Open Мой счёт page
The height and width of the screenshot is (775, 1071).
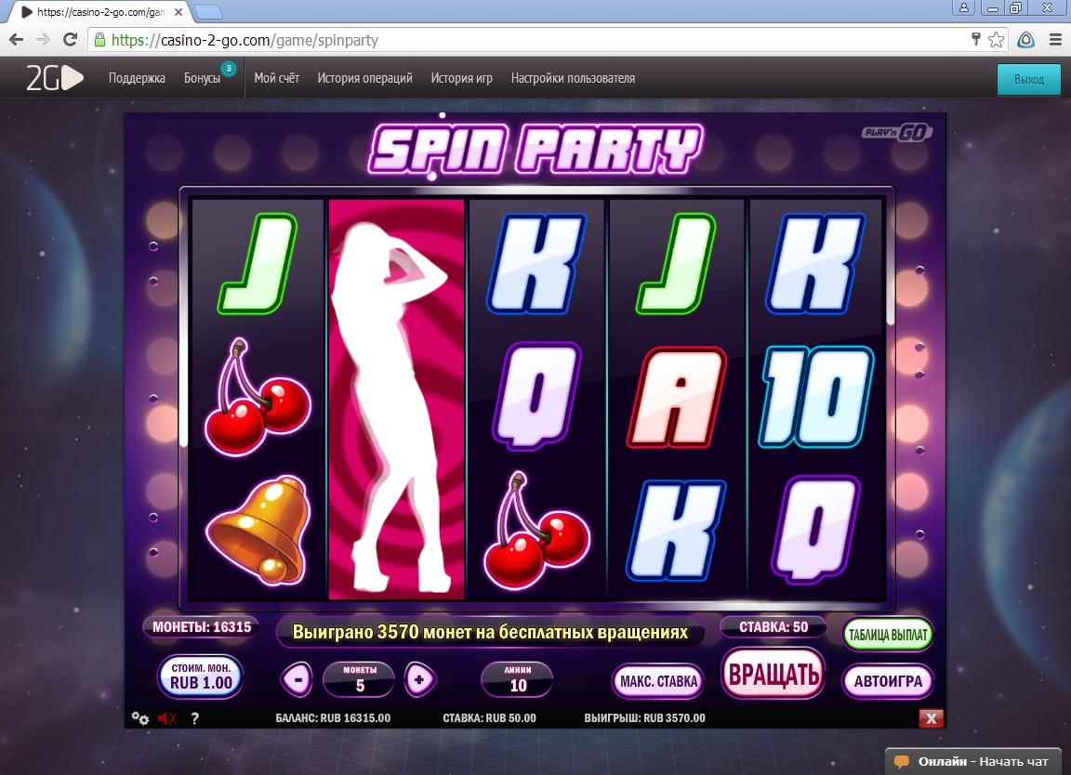[277, 78]
